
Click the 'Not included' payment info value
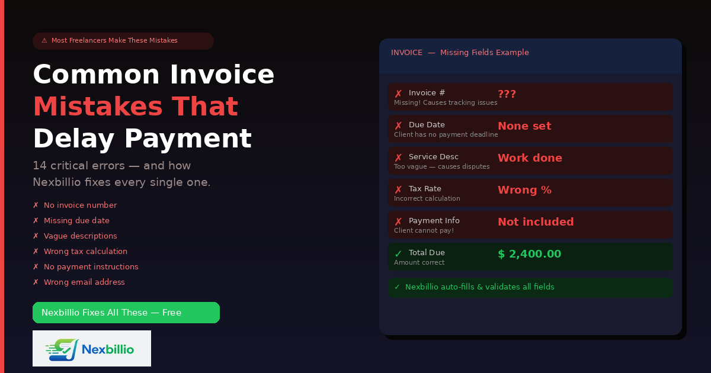[536, 222]
